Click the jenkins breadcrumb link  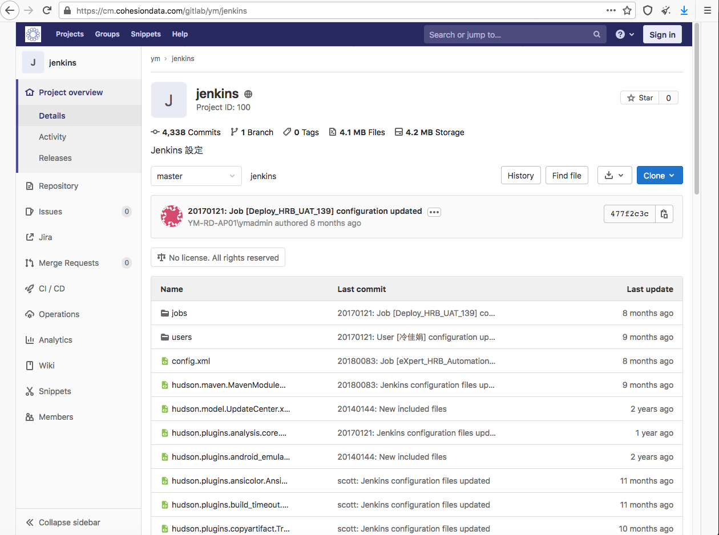(x=183, y=59)
